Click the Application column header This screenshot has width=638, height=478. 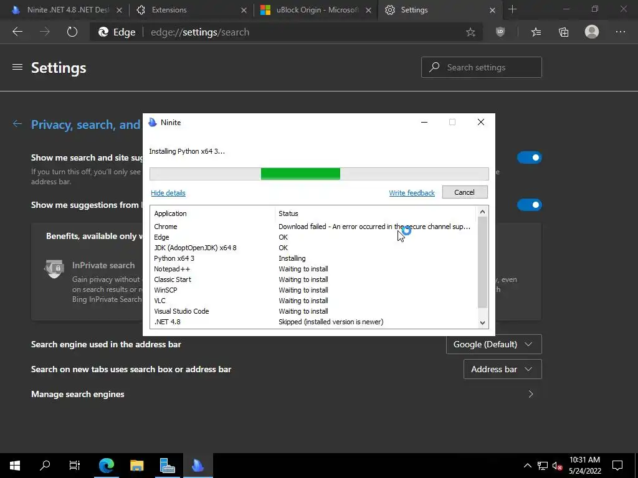pyautogui.click(x=213, y=213)
